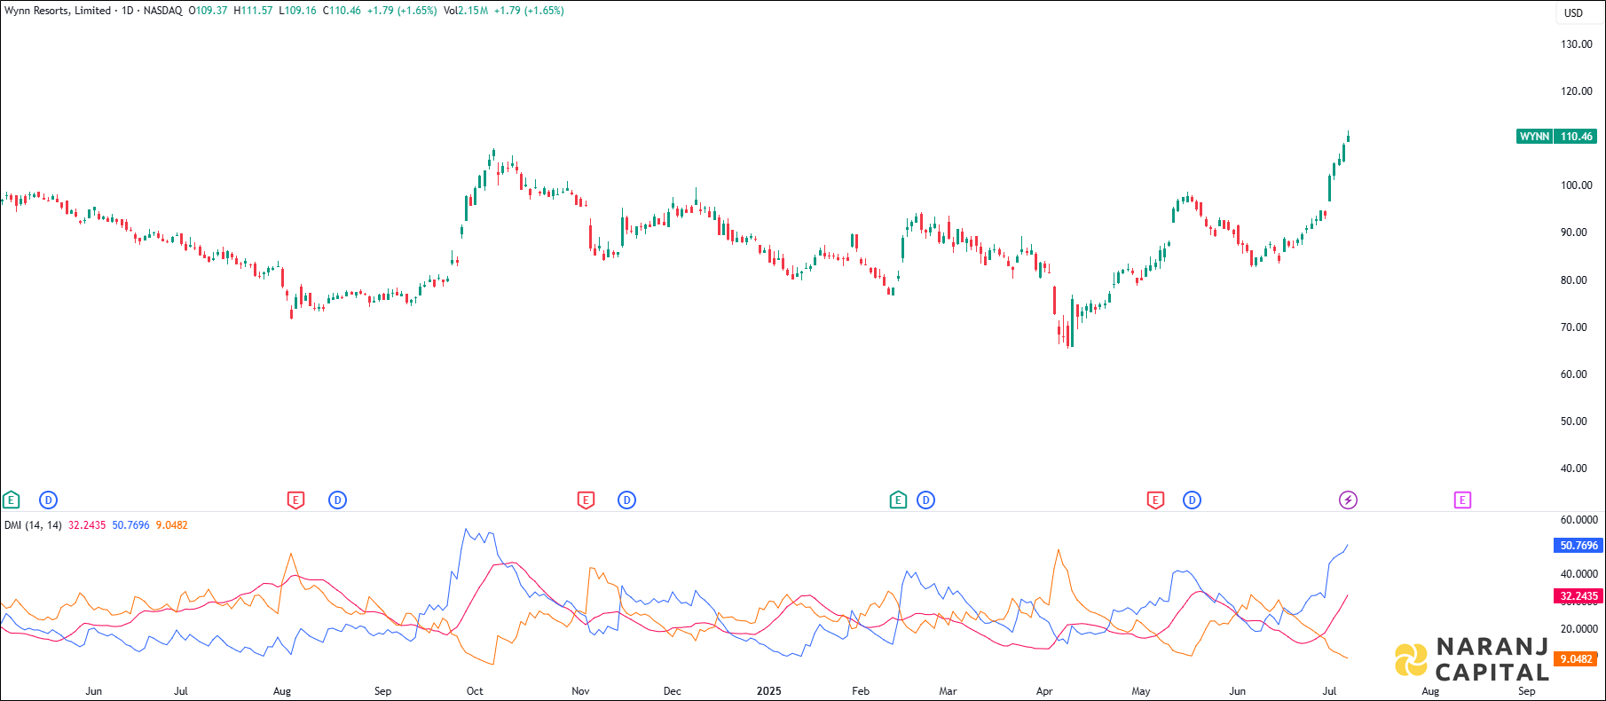The height and width of the screenshot is (701, 1606).
Task: Click the low price value L109.16
Action: pos(297,11)
